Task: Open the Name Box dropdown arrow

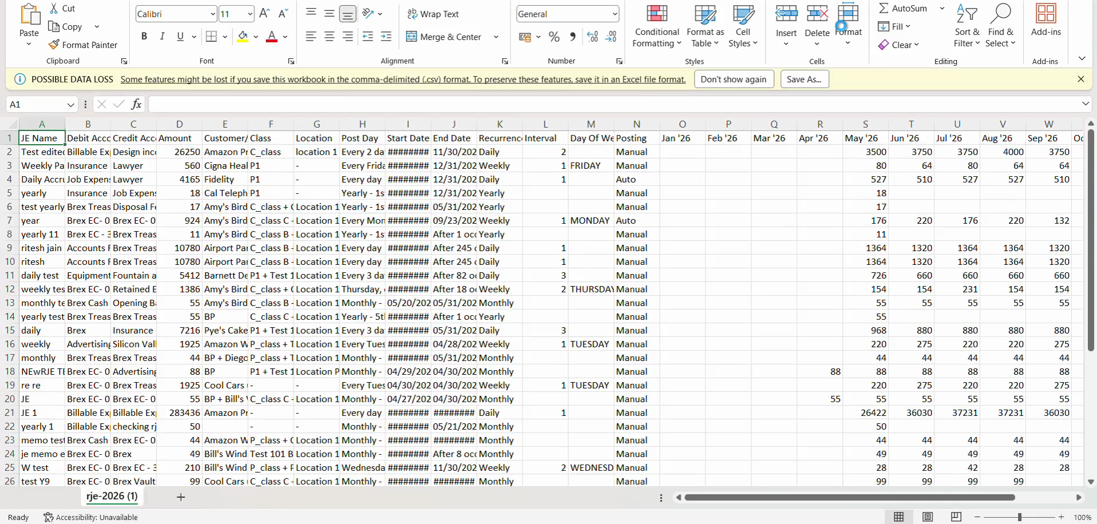Action: coord(70,104)
